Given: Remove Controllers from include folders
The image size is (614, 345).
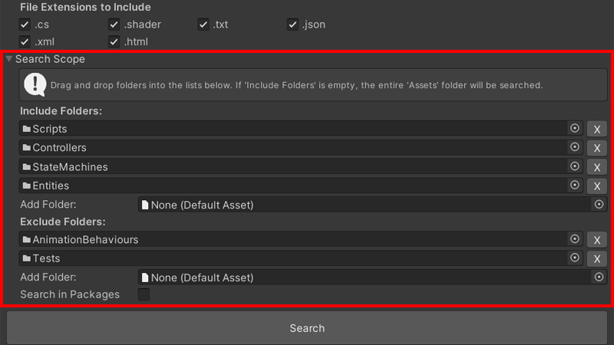Looking at the screenshot, I should pos(597,148).
